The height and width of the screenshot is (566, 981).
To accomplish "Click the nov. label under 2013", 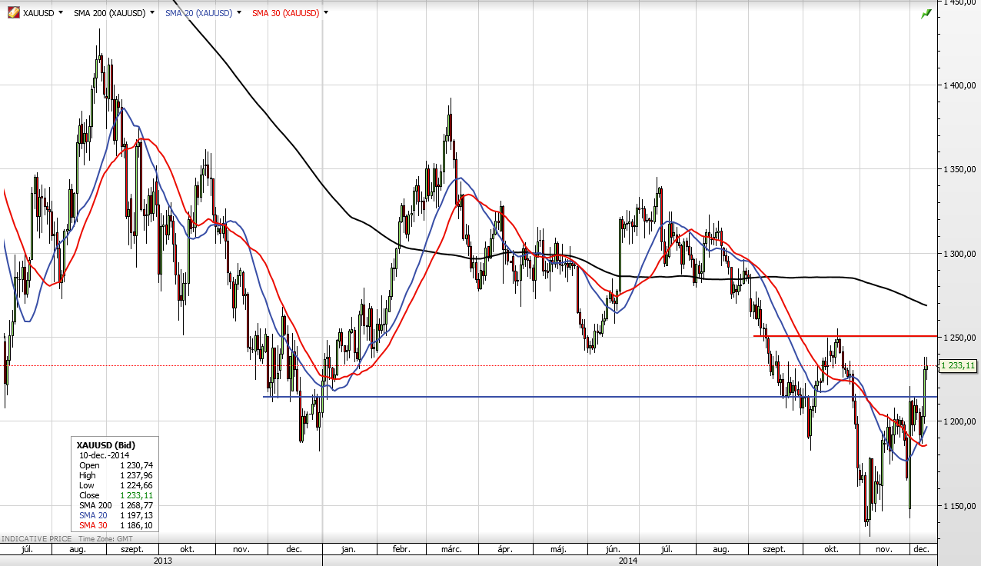I will click(x=241, y=550).
